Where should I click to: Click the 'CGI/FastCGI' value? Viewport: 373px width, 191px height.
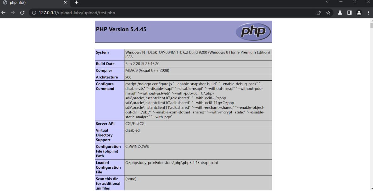pos(135,124)
